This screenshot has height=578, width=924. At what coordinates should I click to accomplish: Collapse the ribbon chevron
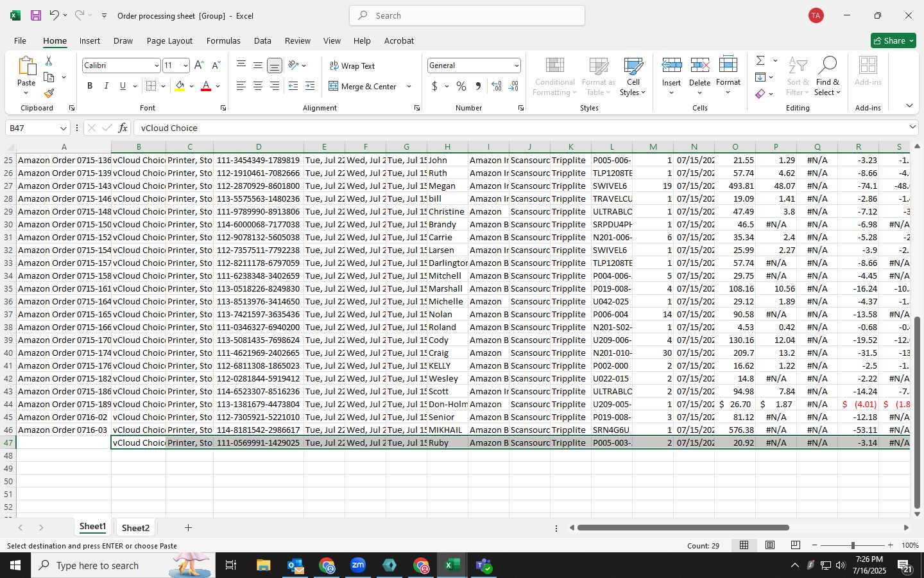[x=909, y=105]
